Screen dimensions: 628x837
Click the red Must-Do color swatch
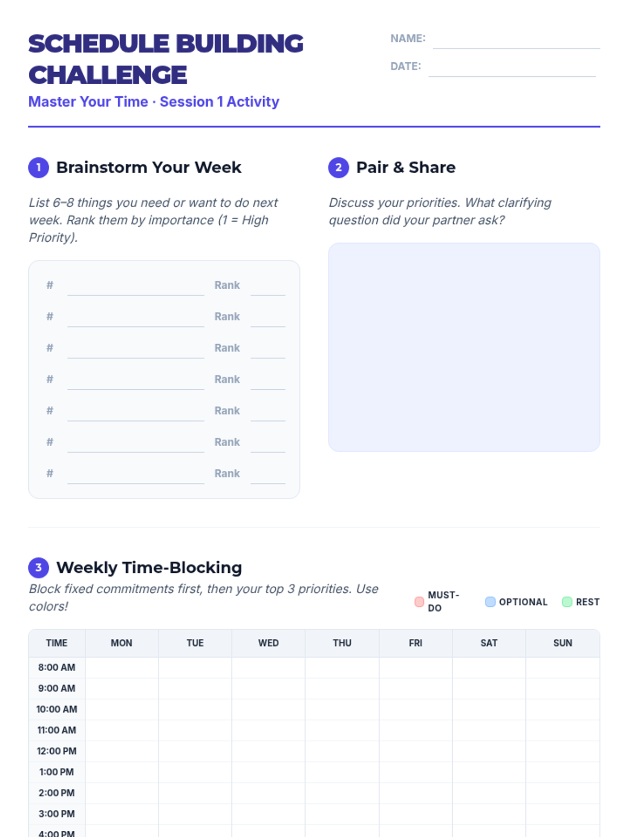(x=419, y=602)
